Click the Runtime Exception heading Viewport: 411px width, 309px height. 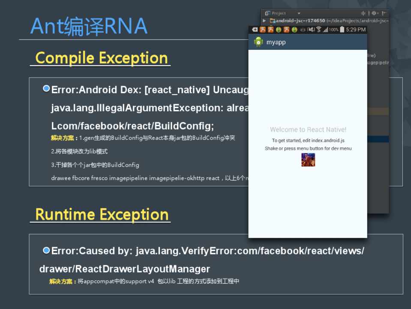(102, 215)
